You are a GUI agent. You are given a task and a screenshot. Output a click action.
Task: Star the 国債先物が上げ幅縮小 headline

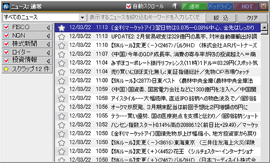click(62, 134)
